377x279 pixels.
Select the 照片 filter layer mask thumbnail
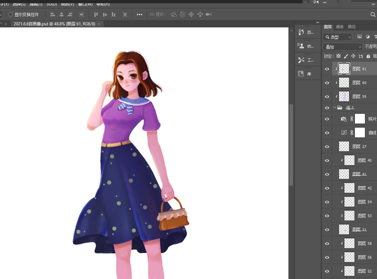(x=360, y=119)
